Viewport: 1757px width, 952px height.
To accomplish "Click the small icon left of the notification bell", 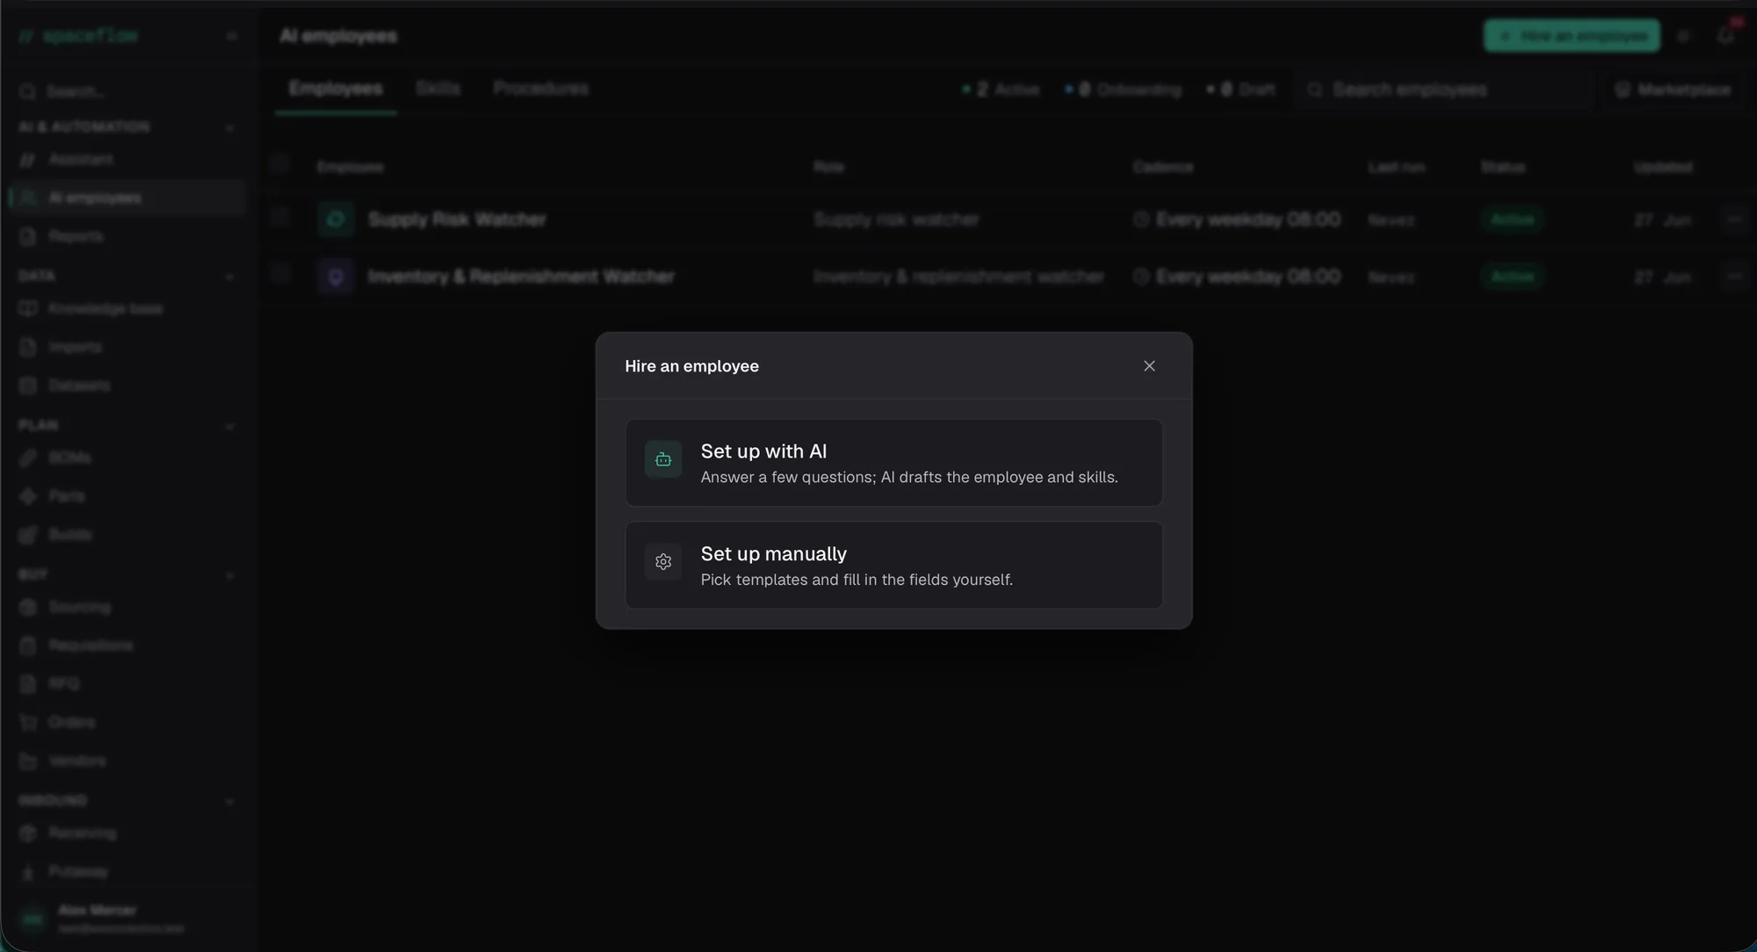I will pyautogui.click(x=1683, y=36).
